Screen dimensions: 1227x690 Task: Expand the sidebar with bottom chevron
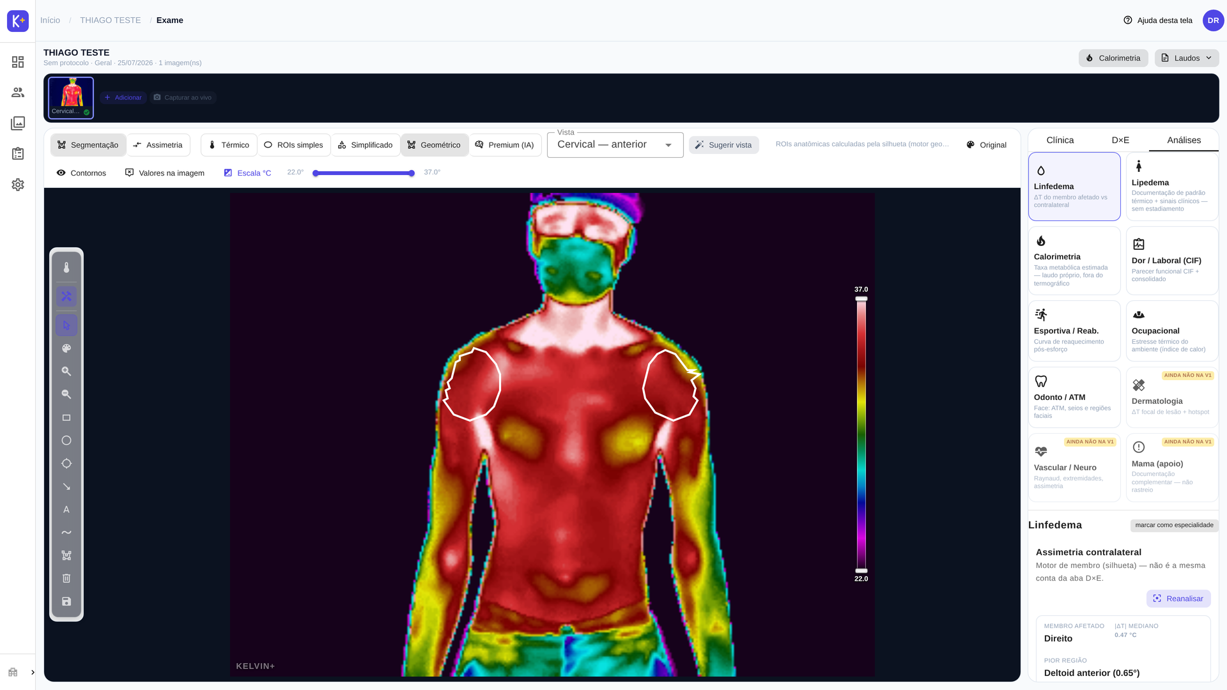33,672
